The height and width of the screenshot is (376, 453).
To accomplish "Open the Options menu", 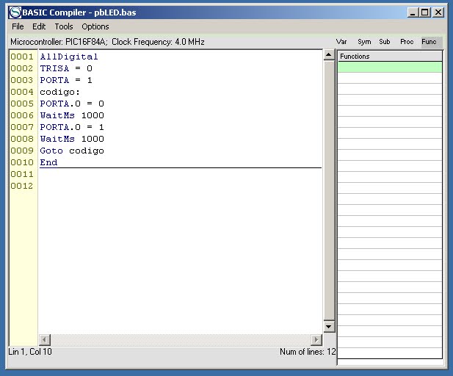I will [95, 26].
